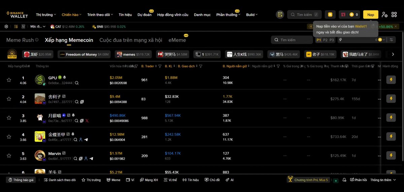
Task: Filter the B. Trader column
Action: 160,66
